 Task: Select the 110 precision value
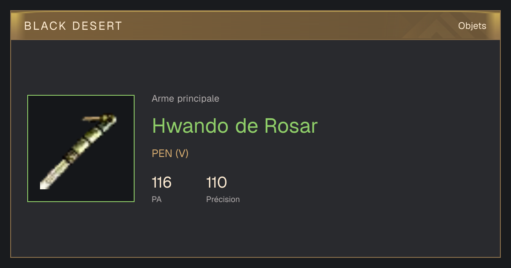(216, 182)
